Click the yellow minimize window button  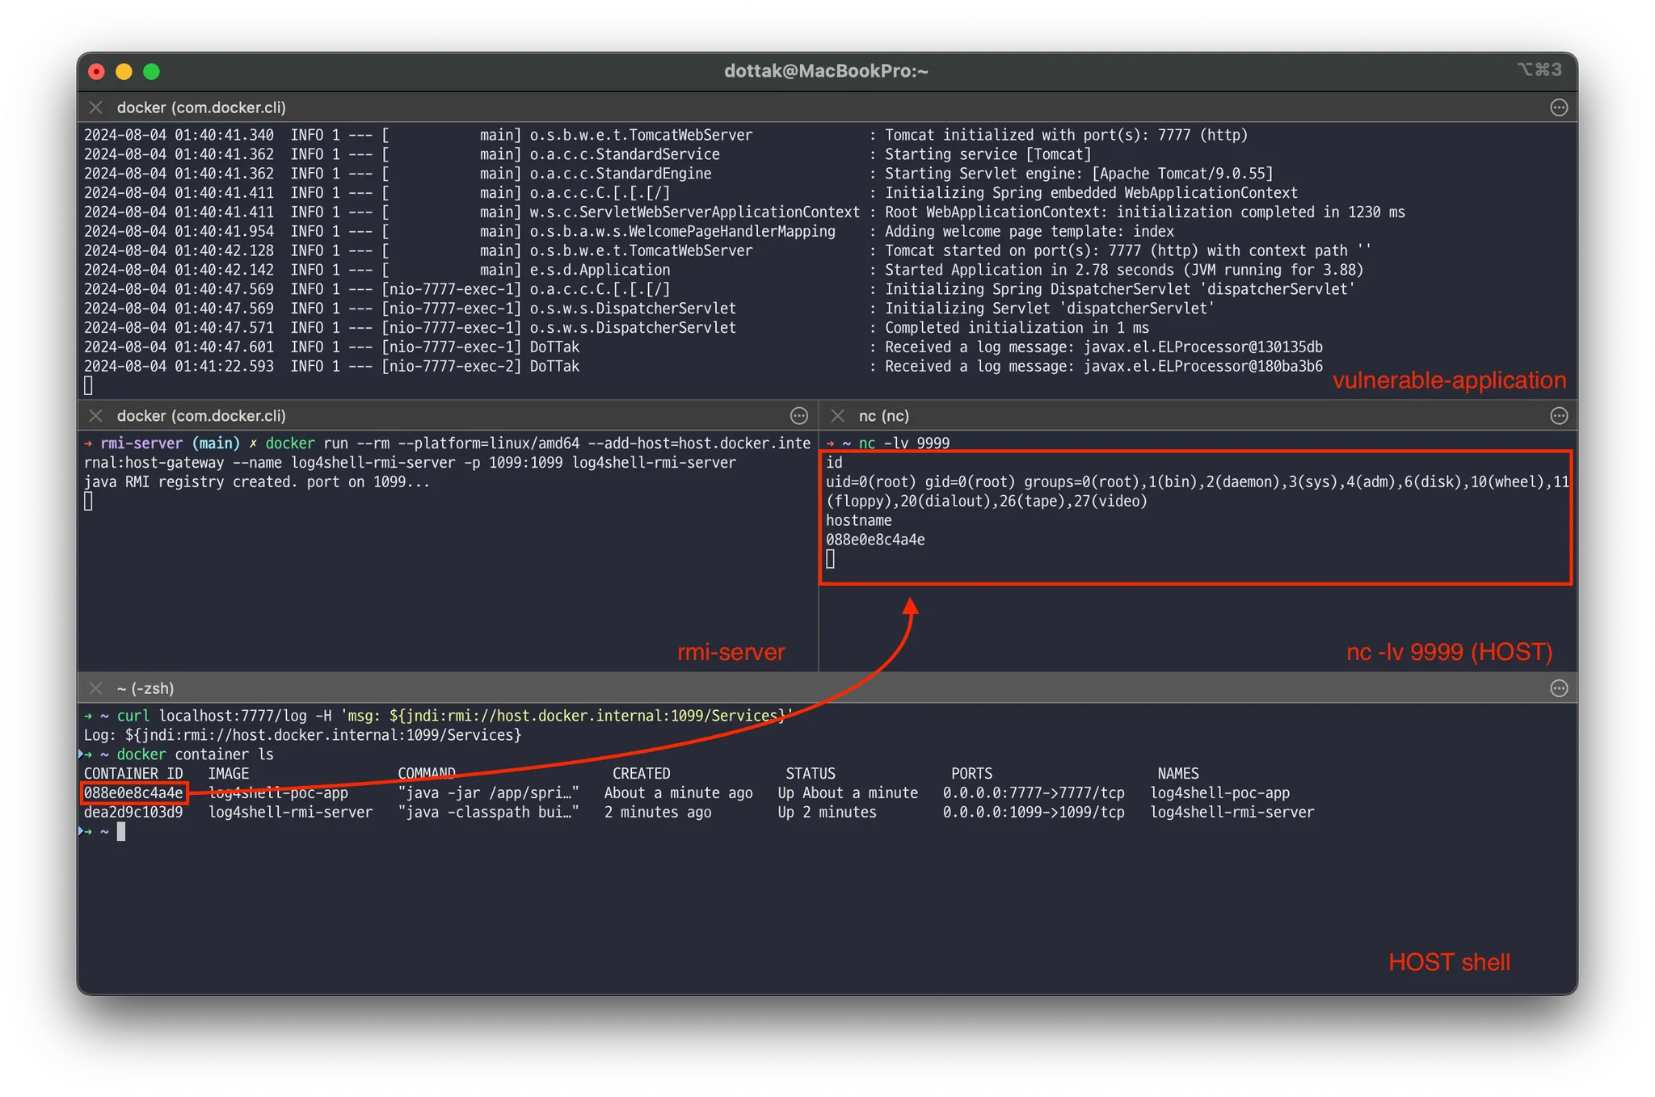pos(124,72)
